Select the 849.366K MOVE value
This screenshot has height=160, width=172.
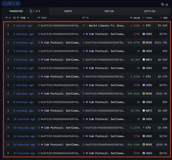pos(134,94)
